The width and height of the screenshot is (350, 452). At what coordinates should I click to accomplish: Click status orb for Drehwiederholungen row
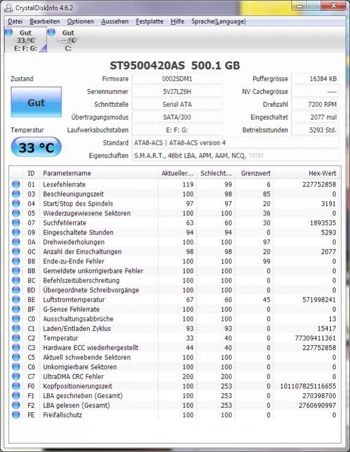coord(16,241)
